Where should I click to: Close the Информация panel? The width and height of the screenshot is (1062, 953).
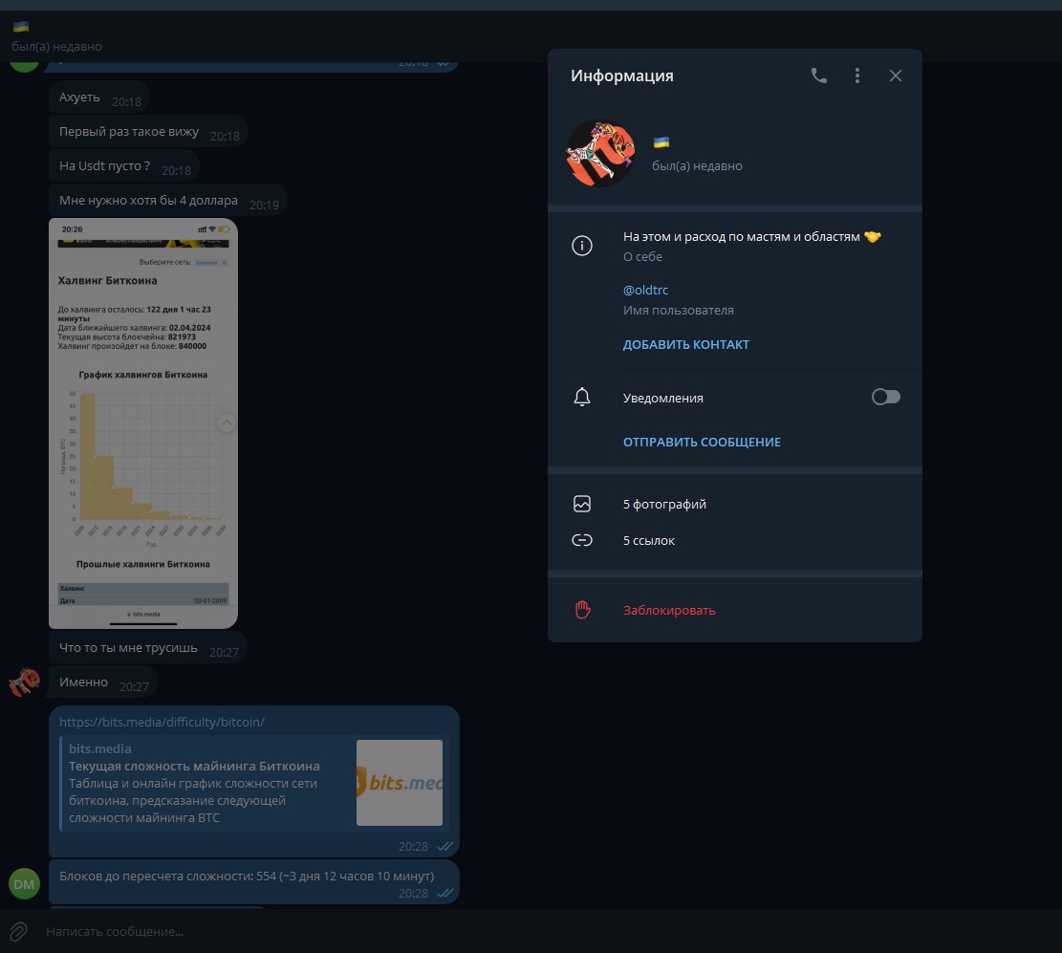[x=896, y=76]
